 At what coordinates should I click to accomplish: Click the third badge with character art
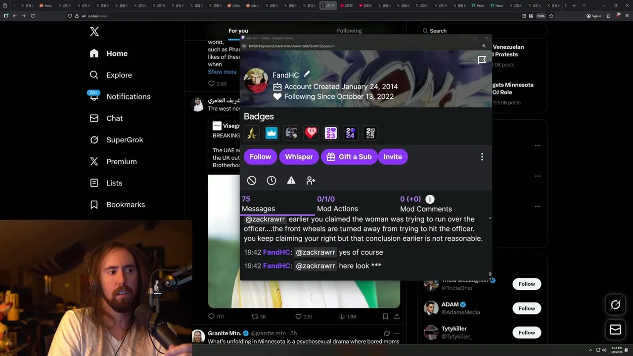[x=291, y=133]
